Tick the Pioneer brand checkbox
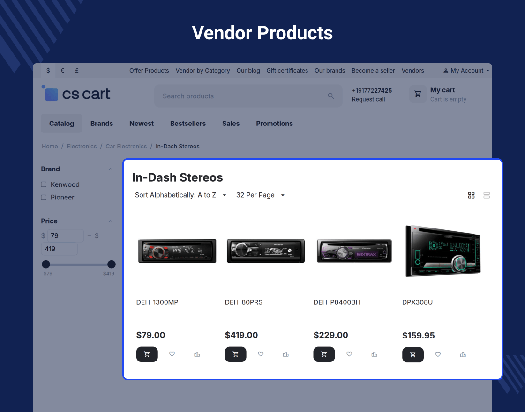This screenshot has width=525, height=412. [x=44, y=197]
